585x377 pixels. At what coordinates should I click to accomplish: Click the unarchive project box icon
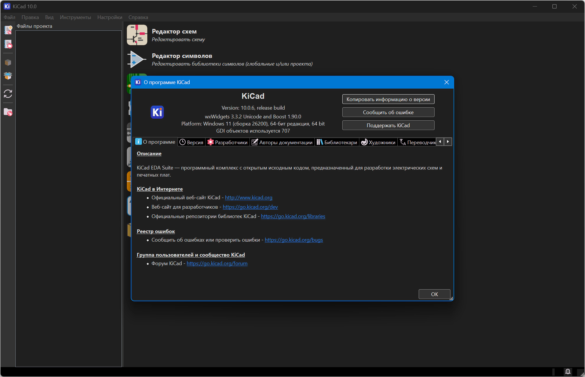click(8, 76)
